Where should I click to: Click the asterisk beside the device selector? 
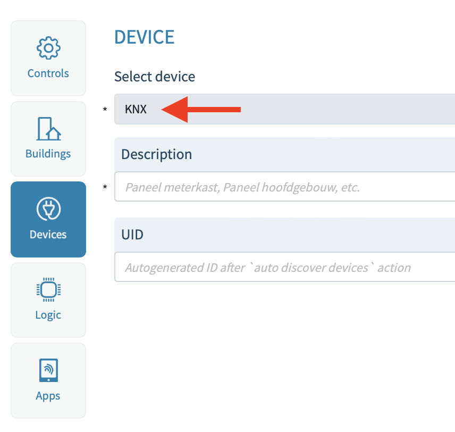tap(105, 110)
